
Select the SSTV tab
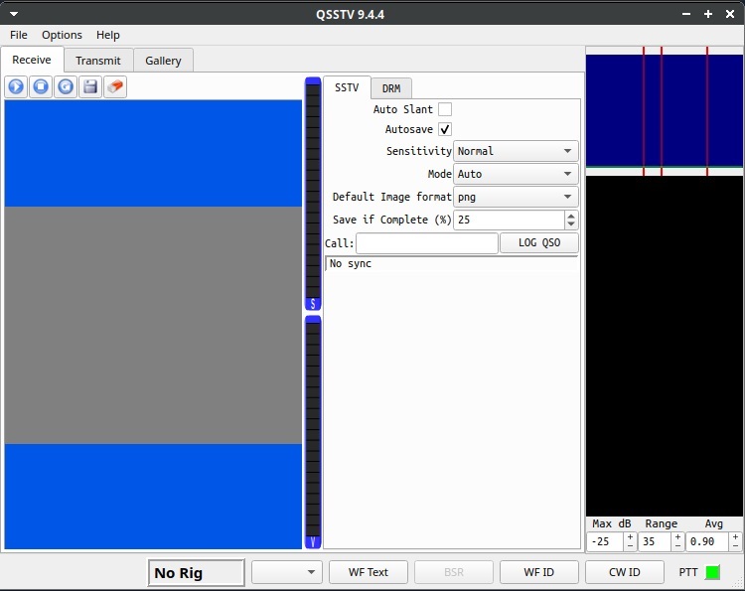click(347, 87)
